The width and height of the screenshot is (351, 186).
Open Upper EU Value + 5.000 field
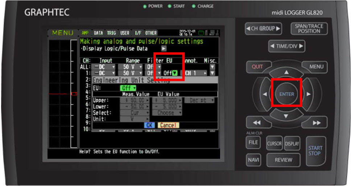tap(167, 100)
